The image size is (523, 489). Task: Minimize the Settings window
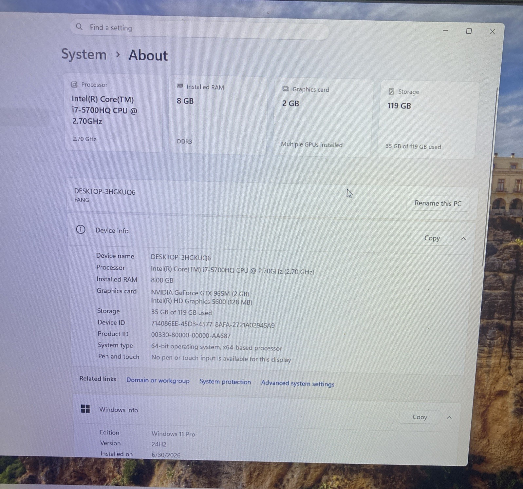pyautogui.click(x=445, y=30)
